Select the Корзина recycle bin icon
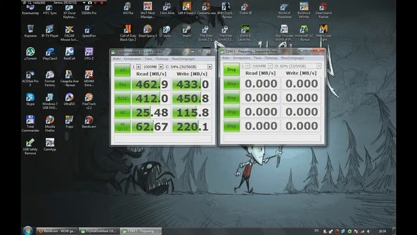Image resolution: width=417 pixels, height=235 pixels. 31,31
